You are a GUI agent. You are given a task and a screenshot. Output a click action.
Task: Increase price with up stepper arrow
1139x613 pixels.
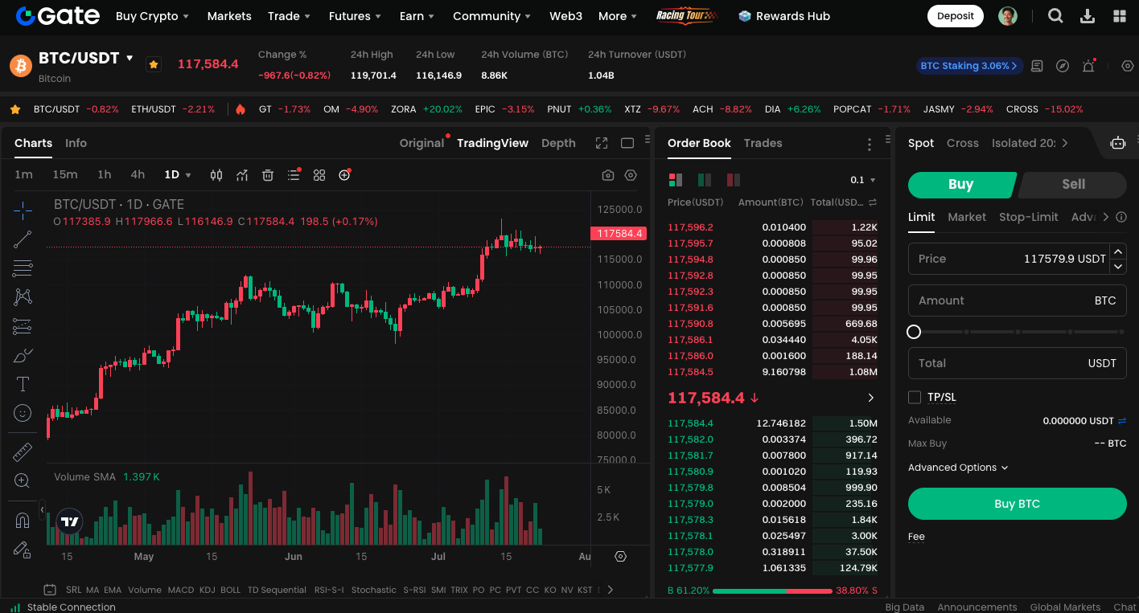[1118, 251]
